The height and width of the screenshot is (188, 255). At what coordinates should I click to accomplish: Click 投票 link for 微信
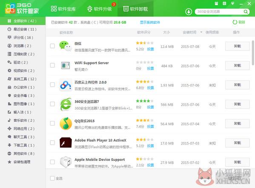pos(150,49)
